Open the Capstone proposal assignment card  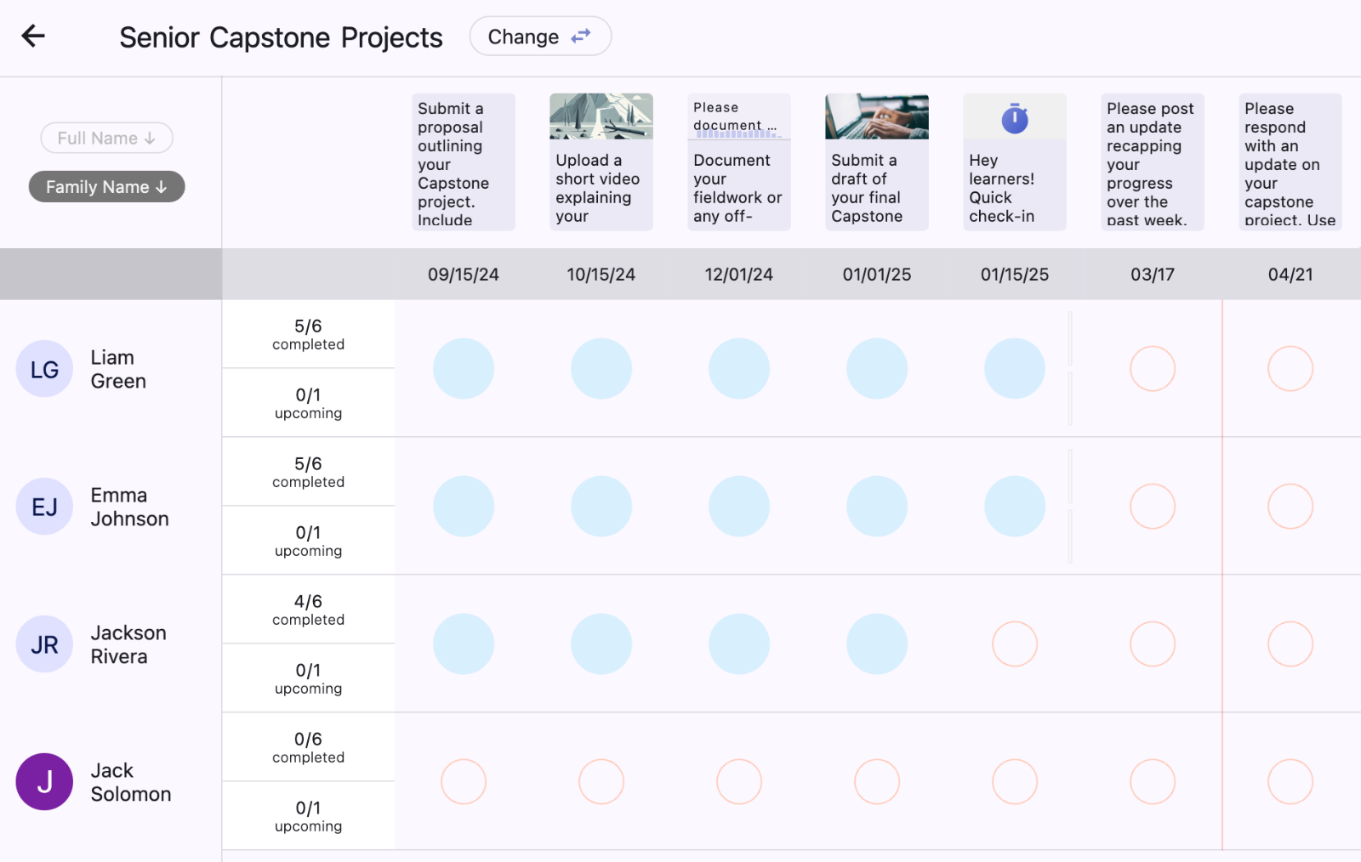coord(463,162)
